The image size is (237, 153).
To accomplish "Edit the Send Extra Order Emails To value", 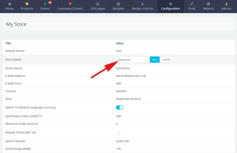I will (x=118, y=116).
